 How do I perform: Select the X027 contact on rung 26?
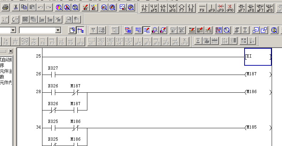pyautogui.click(x=52, y=75)
